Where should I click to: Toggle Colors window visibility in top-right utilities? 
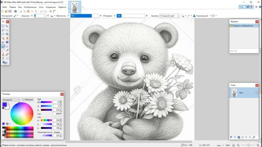tap(252, 7)
